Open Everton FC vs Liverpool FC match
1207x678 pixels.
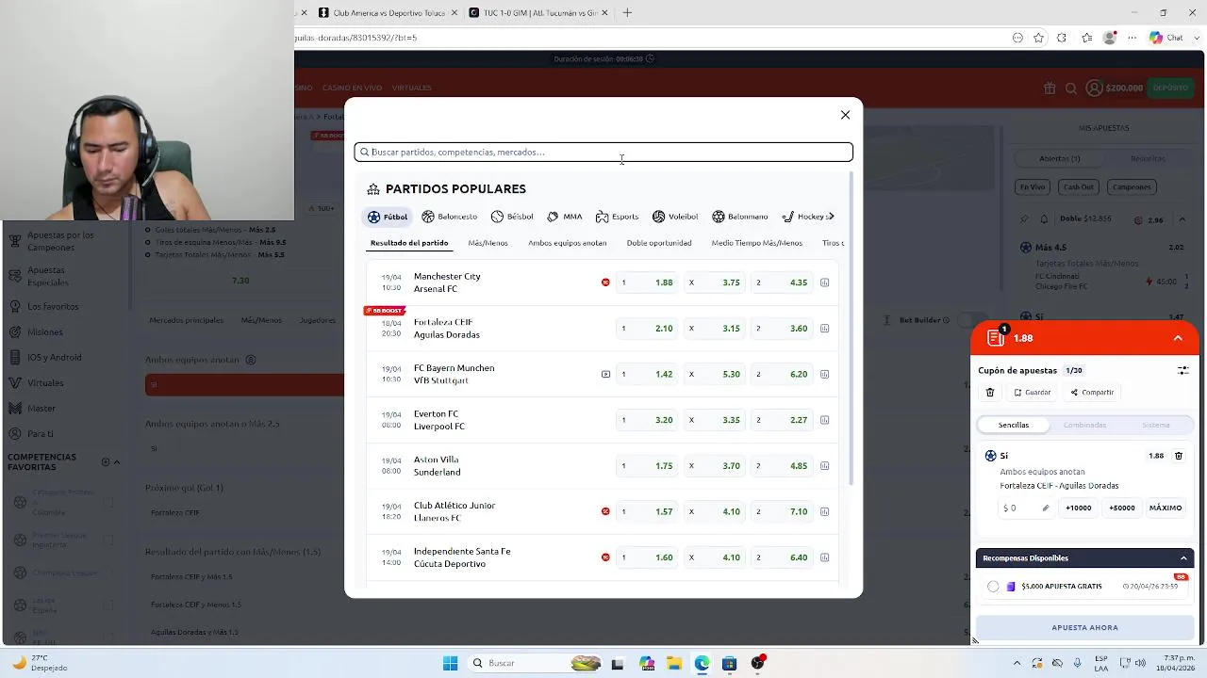(439, 420)
